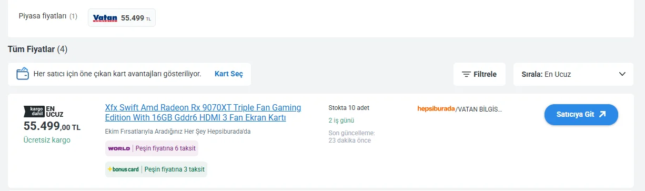Click the Vatan 55.499 TL price chip
This screenshot has height=191, width=645.
pos(122,18)
